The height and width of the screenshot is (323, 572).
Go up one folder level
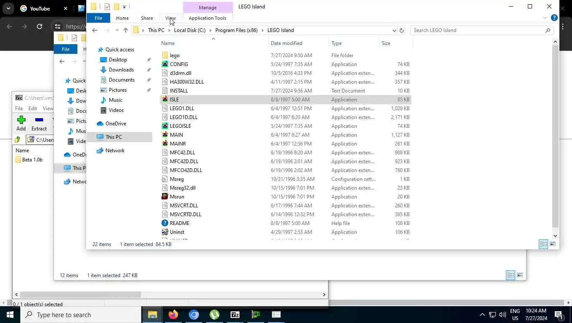pyautogui.click(x=125, y=30)
